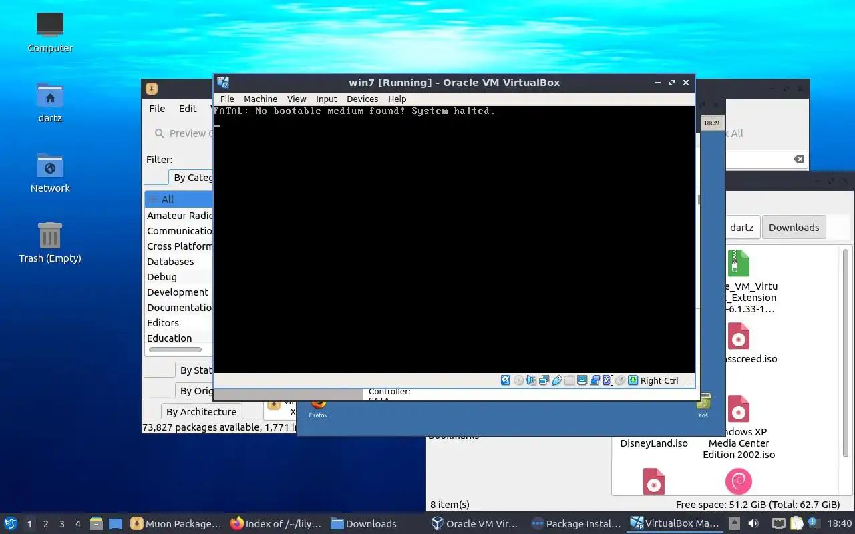Open the Lubuntu start menu
The width and height of the screenshot is (855, 534).
click(10, 523)
